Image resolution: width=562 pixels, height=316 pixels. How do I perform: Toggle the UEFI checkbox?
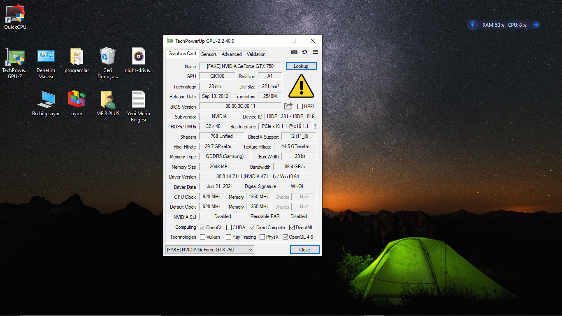pos(300,107)
